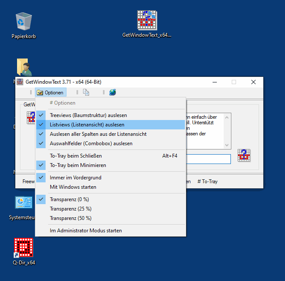
Task: Click the question mark grid capture icon
Action: click(244, 155)
